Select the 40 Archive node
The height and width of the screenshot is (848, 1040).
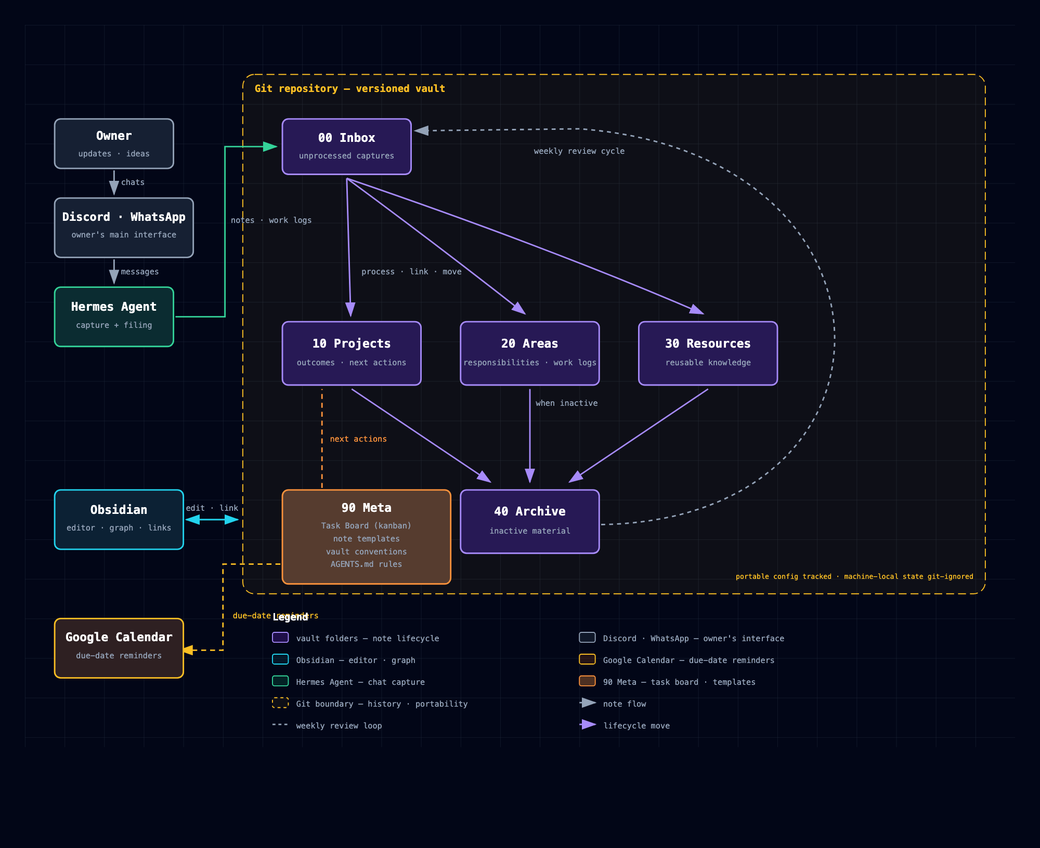point(530,521)
